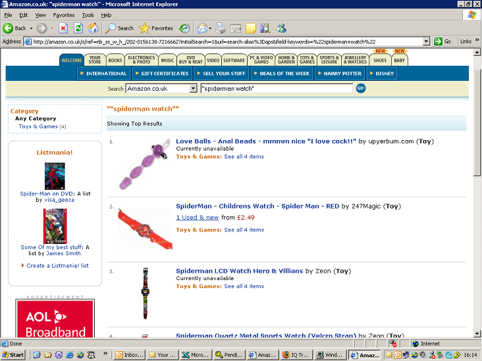482x361 pixels.
Task: Open the Favorites star button
Action: [x=156, y=28]
